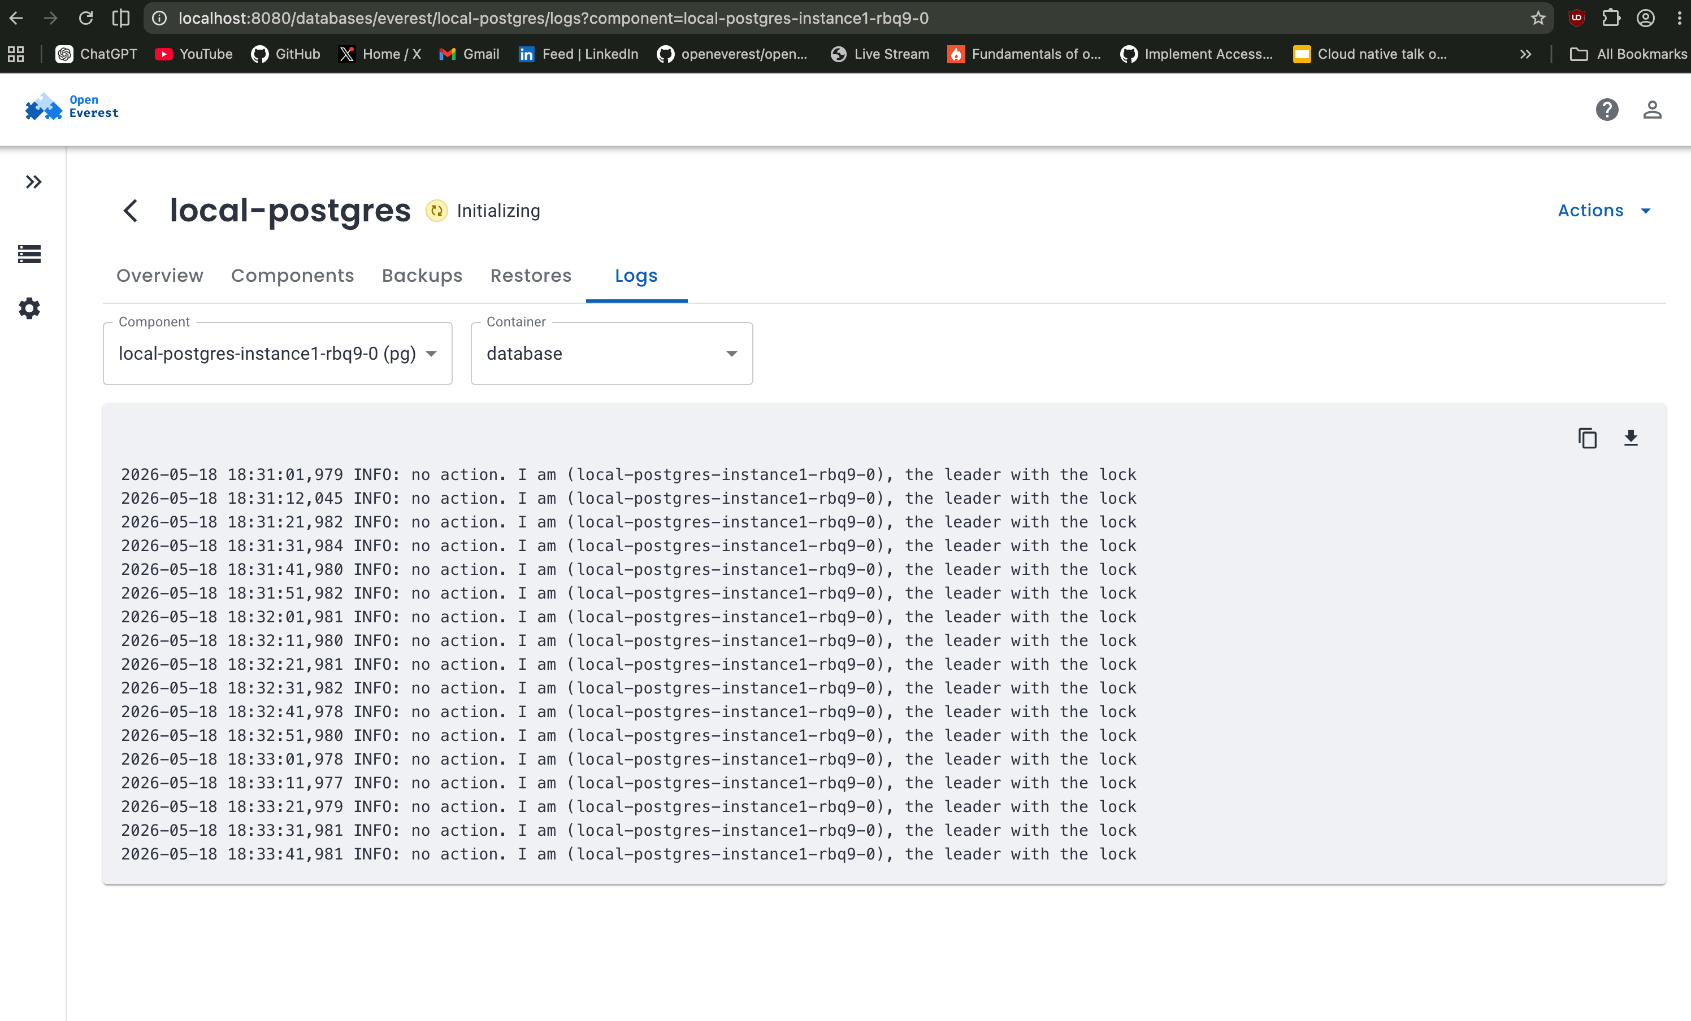Image resolution: width=1691 pixels, height=1021 pixels.
Task: Copy logs with the copy icon
Action: [x=1586, y=438]
